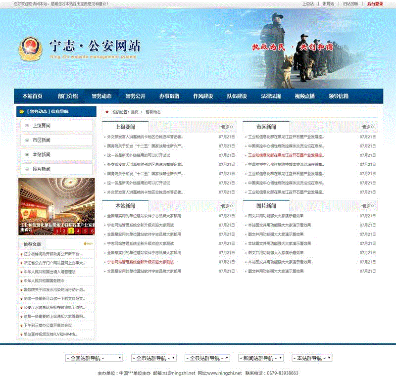Click the HOT icon beside 推荐文章
The image size is (396, 377).
pyautogui.click(x=89, y=244)
